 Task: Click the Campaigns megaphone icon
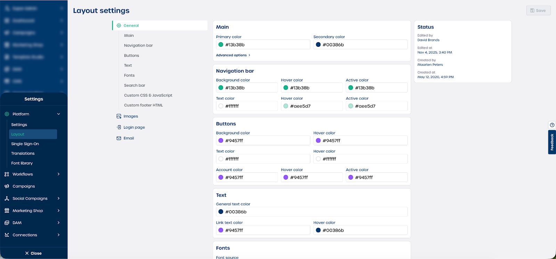click(x=7, y=186)
